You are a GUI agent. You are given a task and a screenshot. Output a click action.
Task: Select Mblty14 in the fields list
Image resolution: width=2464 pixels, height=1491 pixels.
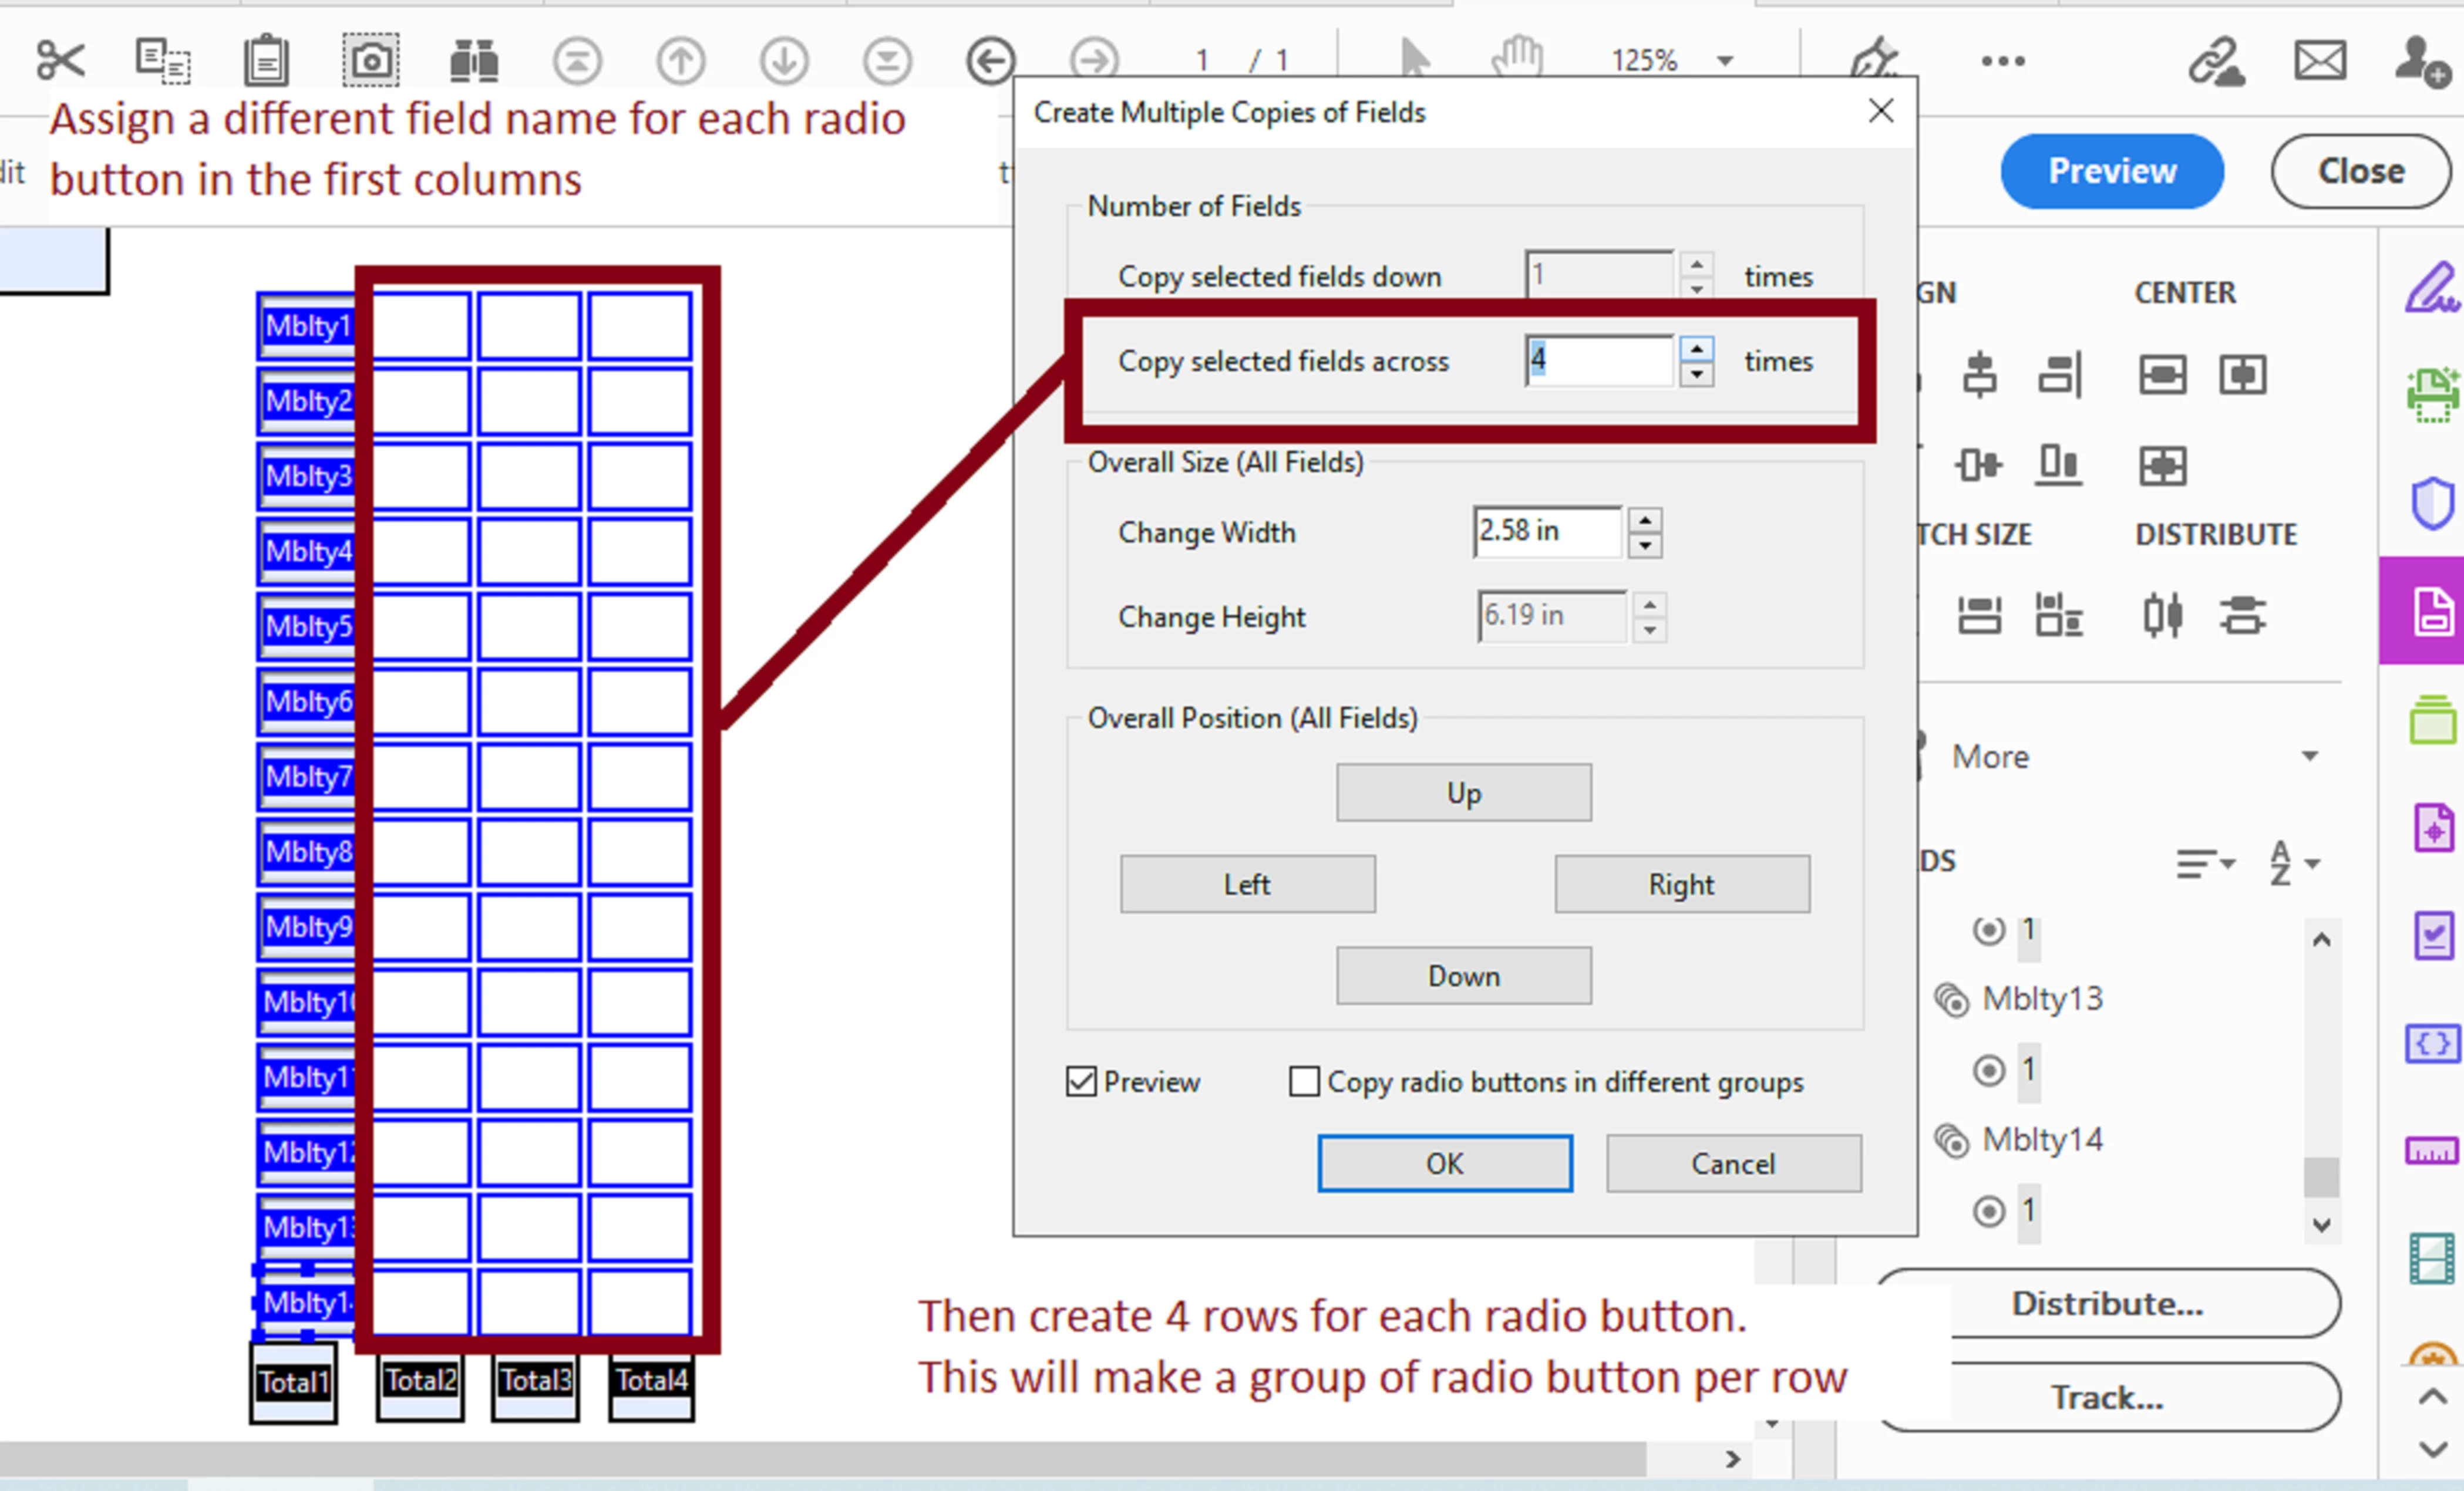coord(2042,1139)
